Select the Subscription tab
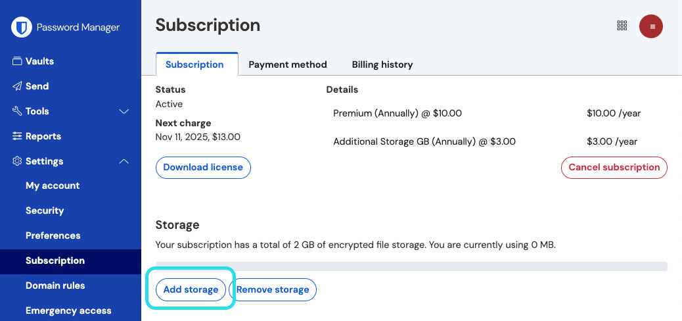 click(x=194, y=64)
